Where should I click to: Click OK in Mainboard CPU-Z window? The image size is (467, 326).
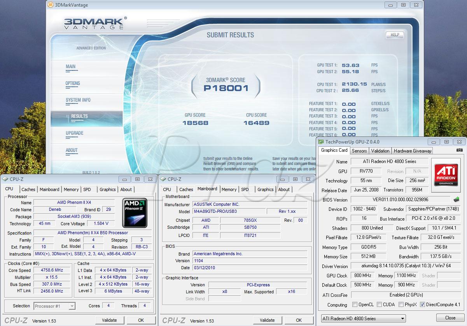pyautogui.click(x=299, y=320)
